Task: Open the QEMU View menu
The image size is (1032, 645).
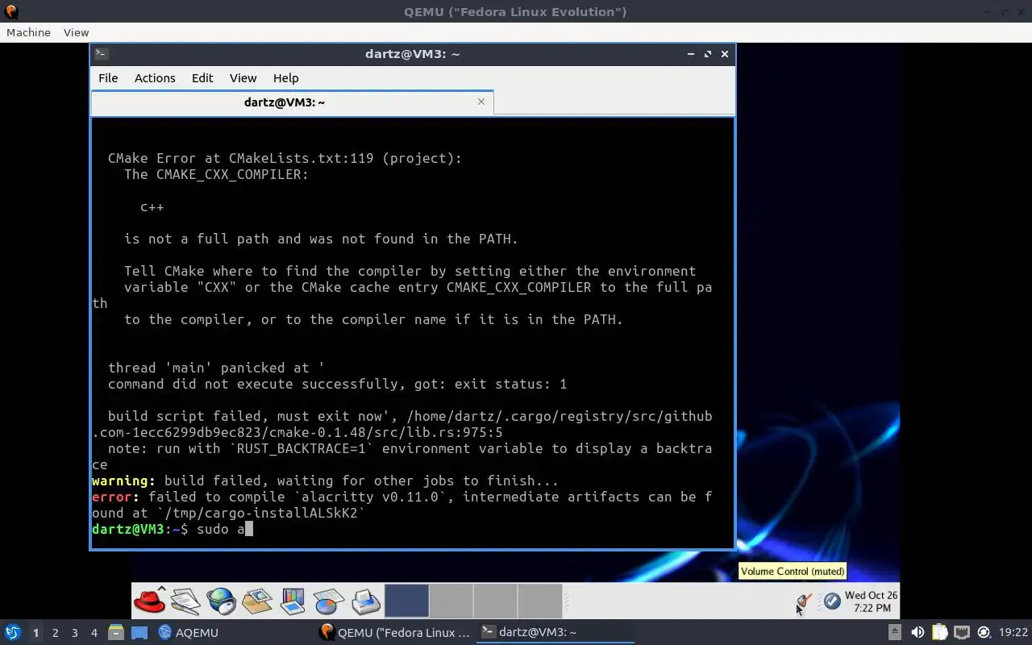Action: coord(76,32)
